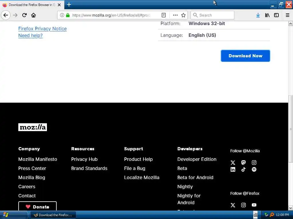Open page actions three-dots menu
This screenshot has height=219, width=293.
175,15
